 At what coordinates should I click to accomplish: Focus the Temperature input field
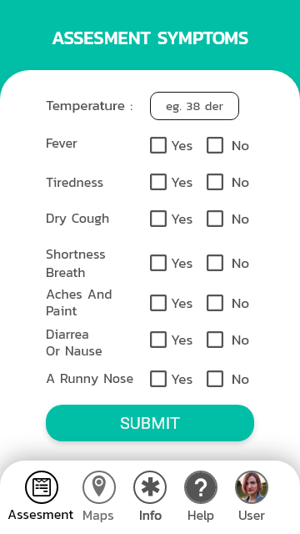pyautogui.click(x=194, y=106)
